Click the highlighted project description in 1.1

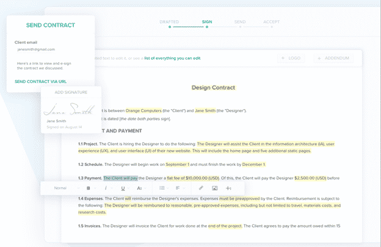(206, 147)
